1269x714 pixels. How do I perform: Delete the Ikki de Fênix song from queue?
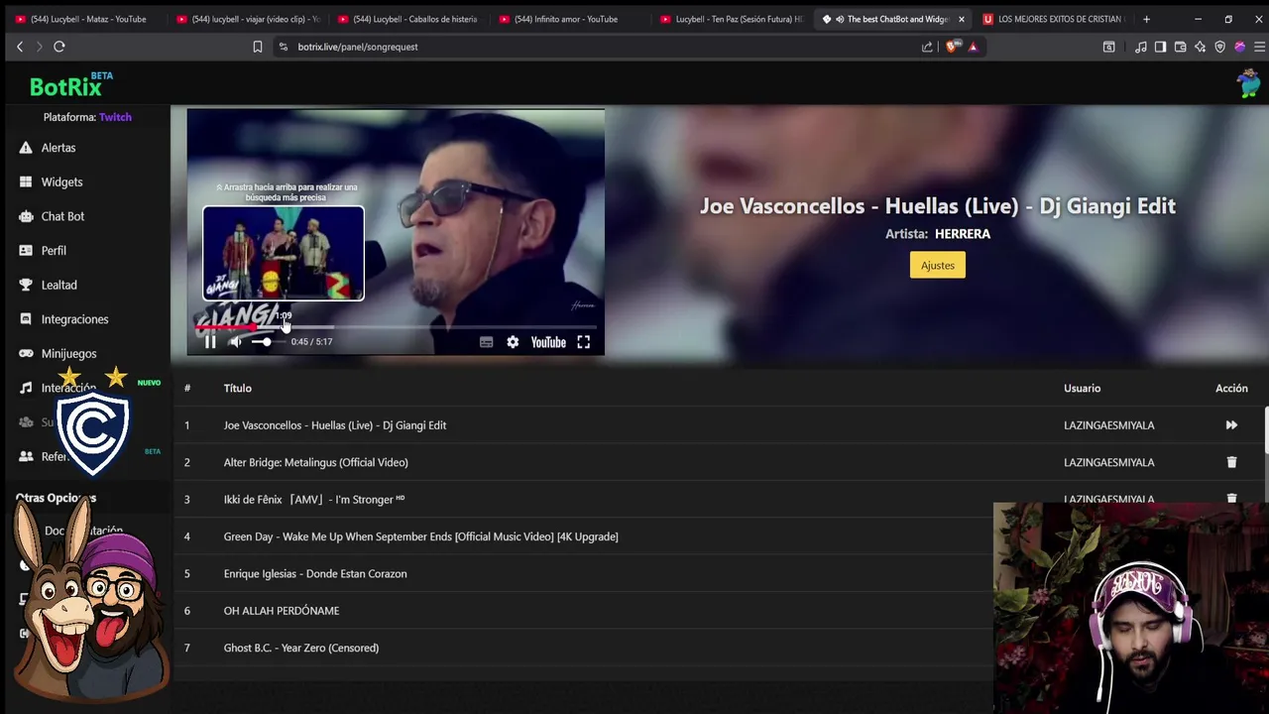pos(1231,499)
